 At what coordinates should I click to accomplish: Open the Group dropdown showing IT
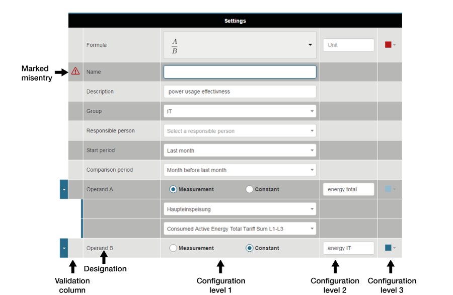point(240,111)
